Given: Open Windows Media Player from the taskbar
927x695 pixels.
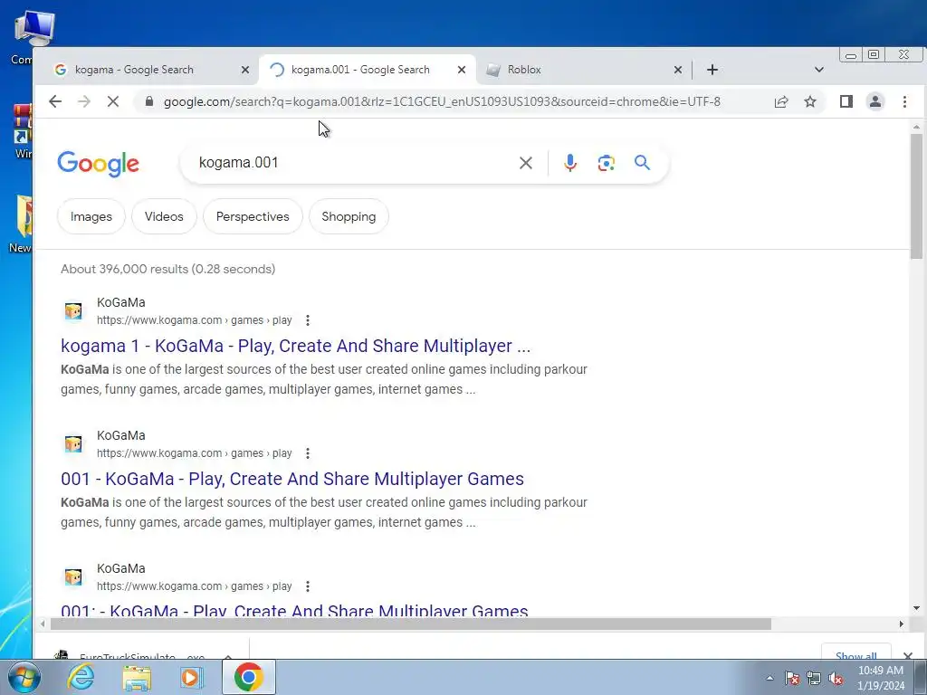Looking at the screenshot, I should (x=191, y=677).
